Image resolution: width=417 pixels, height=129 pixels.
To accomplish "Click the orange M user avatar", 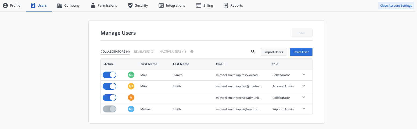I will click(131, 98).
